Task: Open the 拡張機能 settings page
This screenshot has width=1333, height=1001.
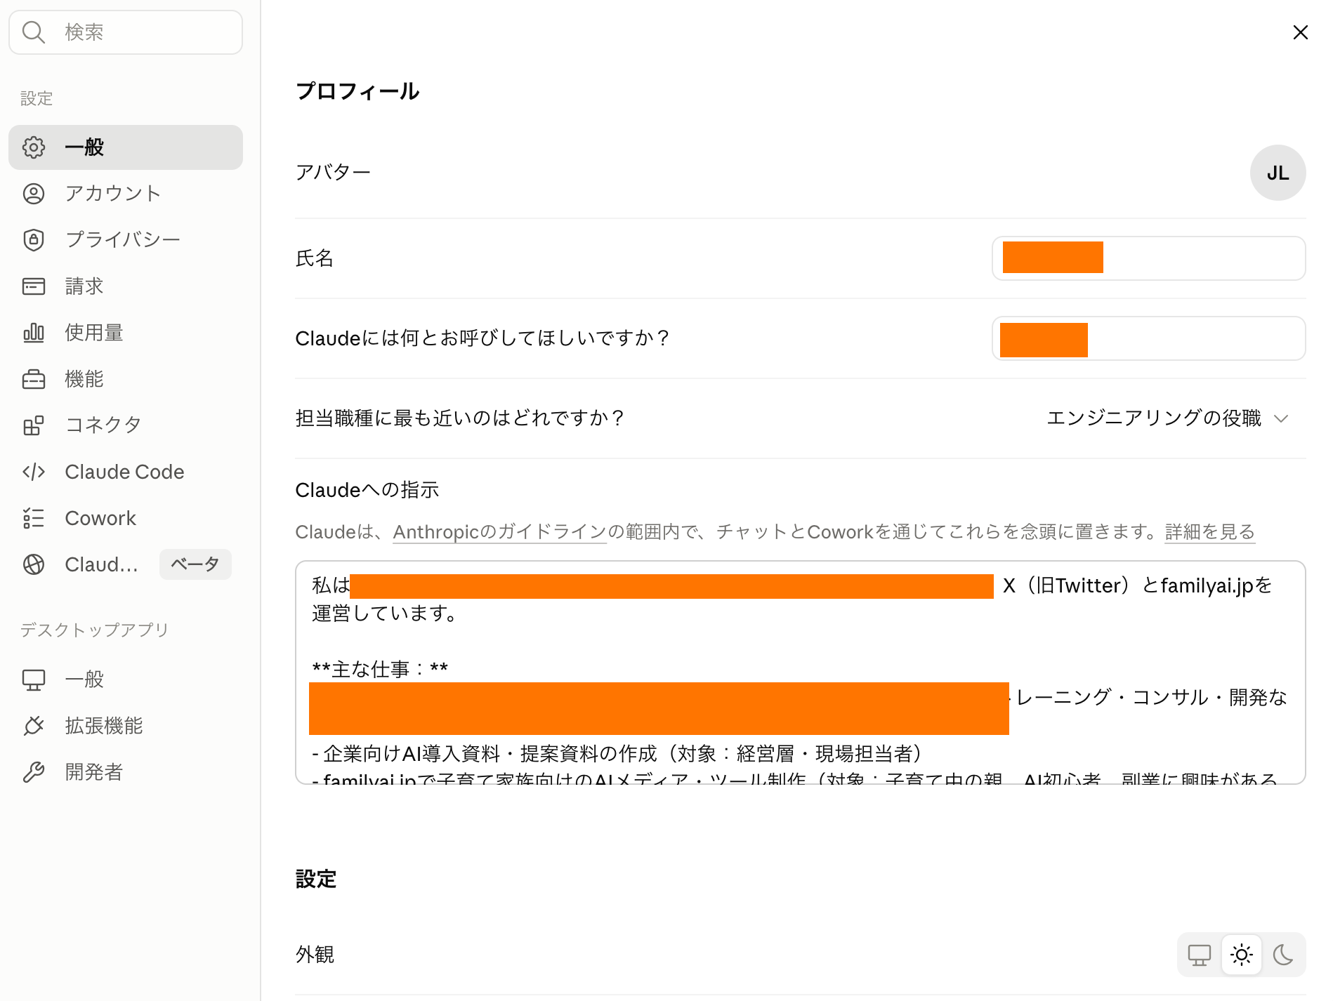Action: (126, 726)
